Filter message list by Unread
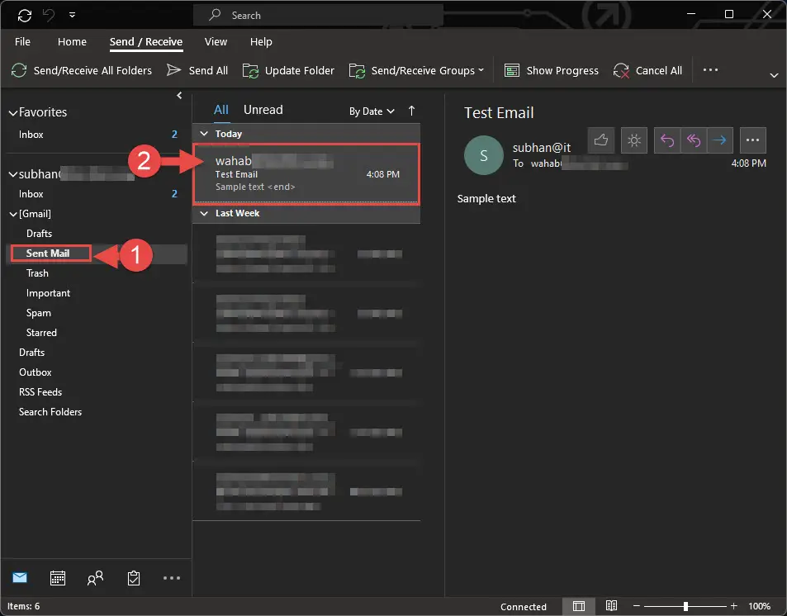This screenshot has height=616, width=787. click(263, 110)
